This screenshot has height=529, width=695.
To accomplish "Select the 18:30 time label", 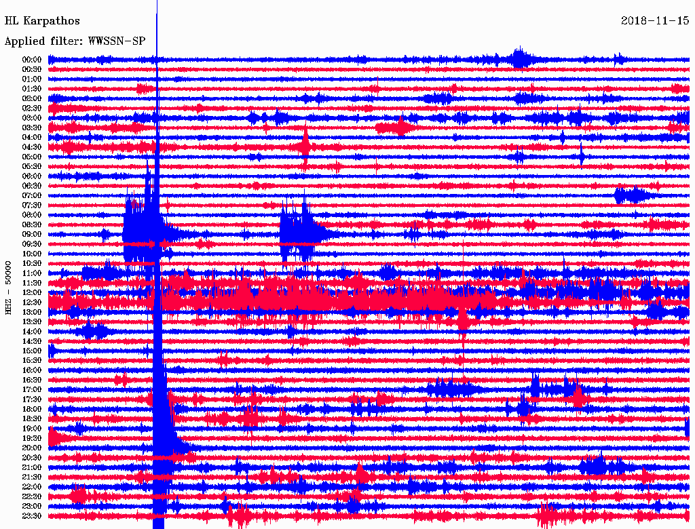I will (32, 418).
